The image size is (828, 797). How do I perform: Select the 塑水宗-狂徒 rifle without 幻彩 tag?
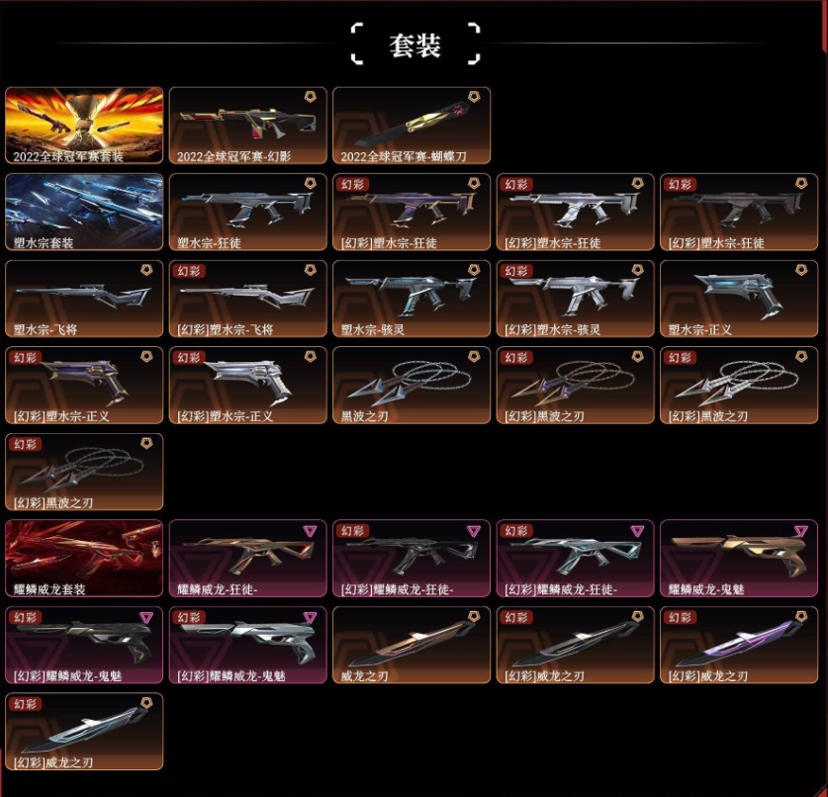(x=247, y=213)
